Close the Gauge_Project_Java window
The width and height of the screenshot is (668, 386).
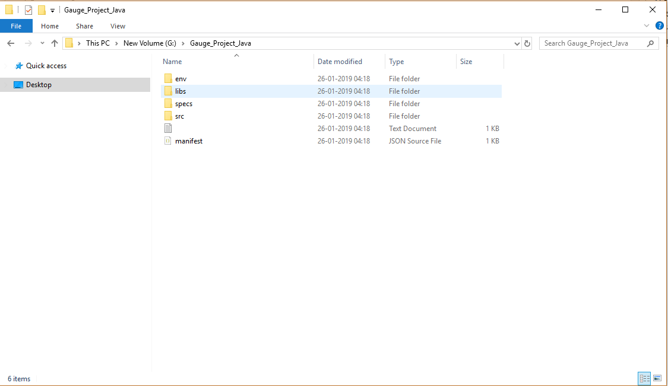pos(652,10)
